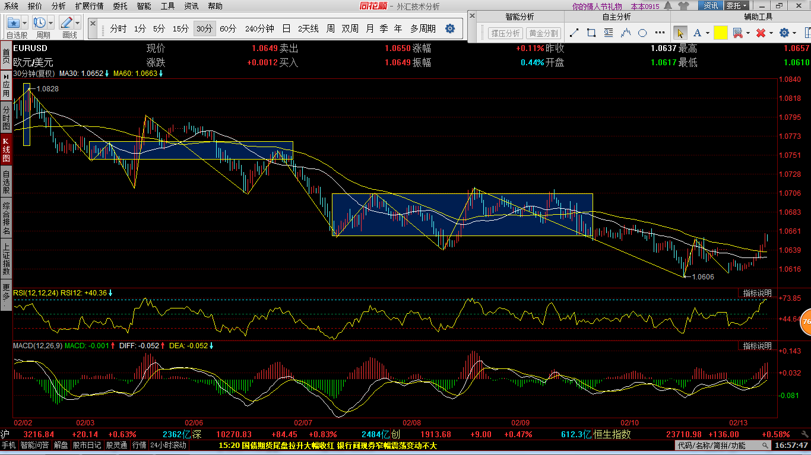Switch to 分时 period
The width and height of the screenshot is (811, 455).
click(x=118, y=28)
